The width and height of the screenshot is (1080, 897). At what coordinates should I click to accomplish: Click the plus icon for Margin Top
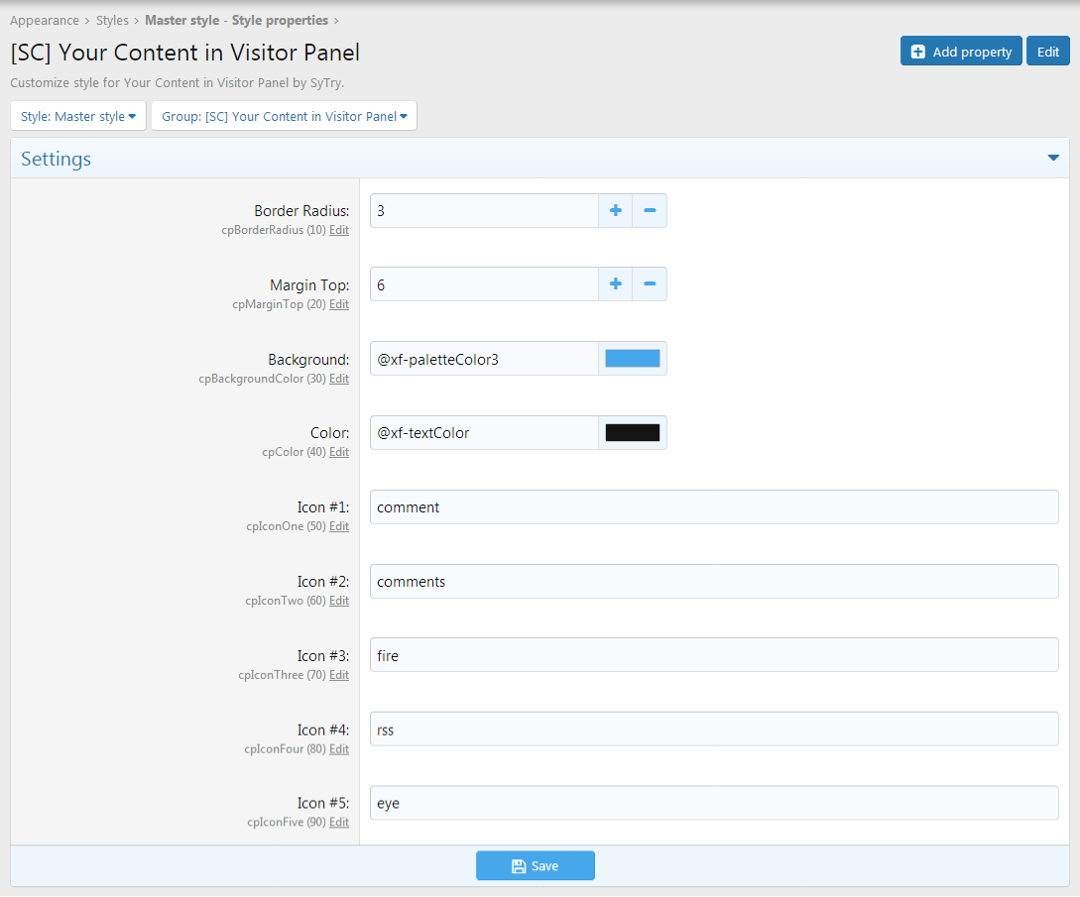(615, 284)
